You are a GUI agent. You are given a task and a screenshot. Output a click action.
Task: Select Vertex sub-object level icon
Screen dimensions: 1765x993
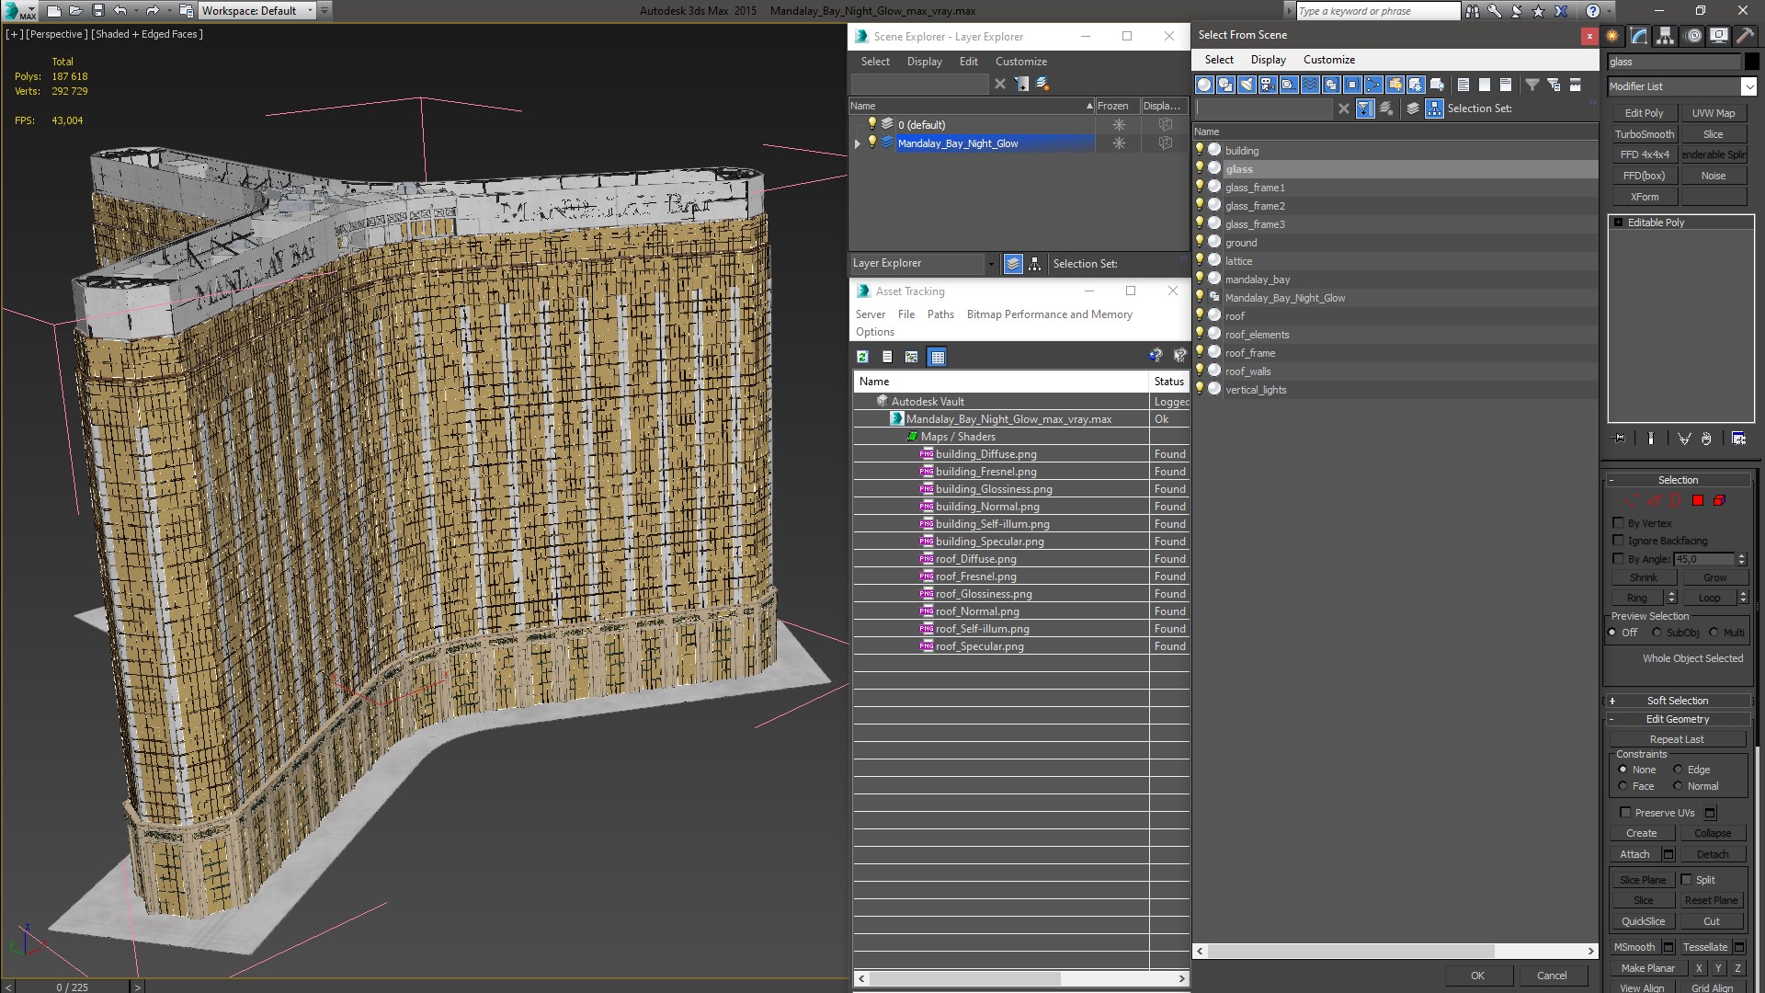click(1632, 501)
